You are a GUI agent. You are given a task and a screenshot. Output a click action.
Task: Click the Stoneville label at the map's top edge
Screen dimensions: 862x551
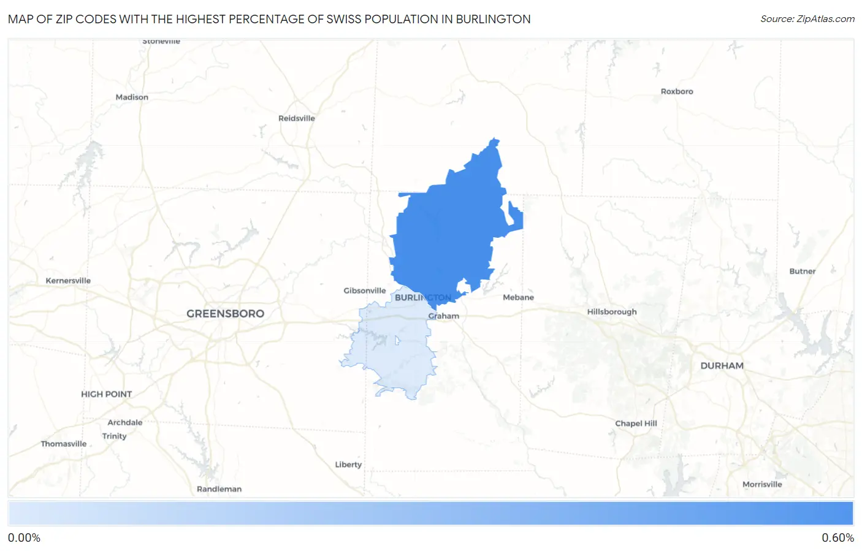coord(161,42)
